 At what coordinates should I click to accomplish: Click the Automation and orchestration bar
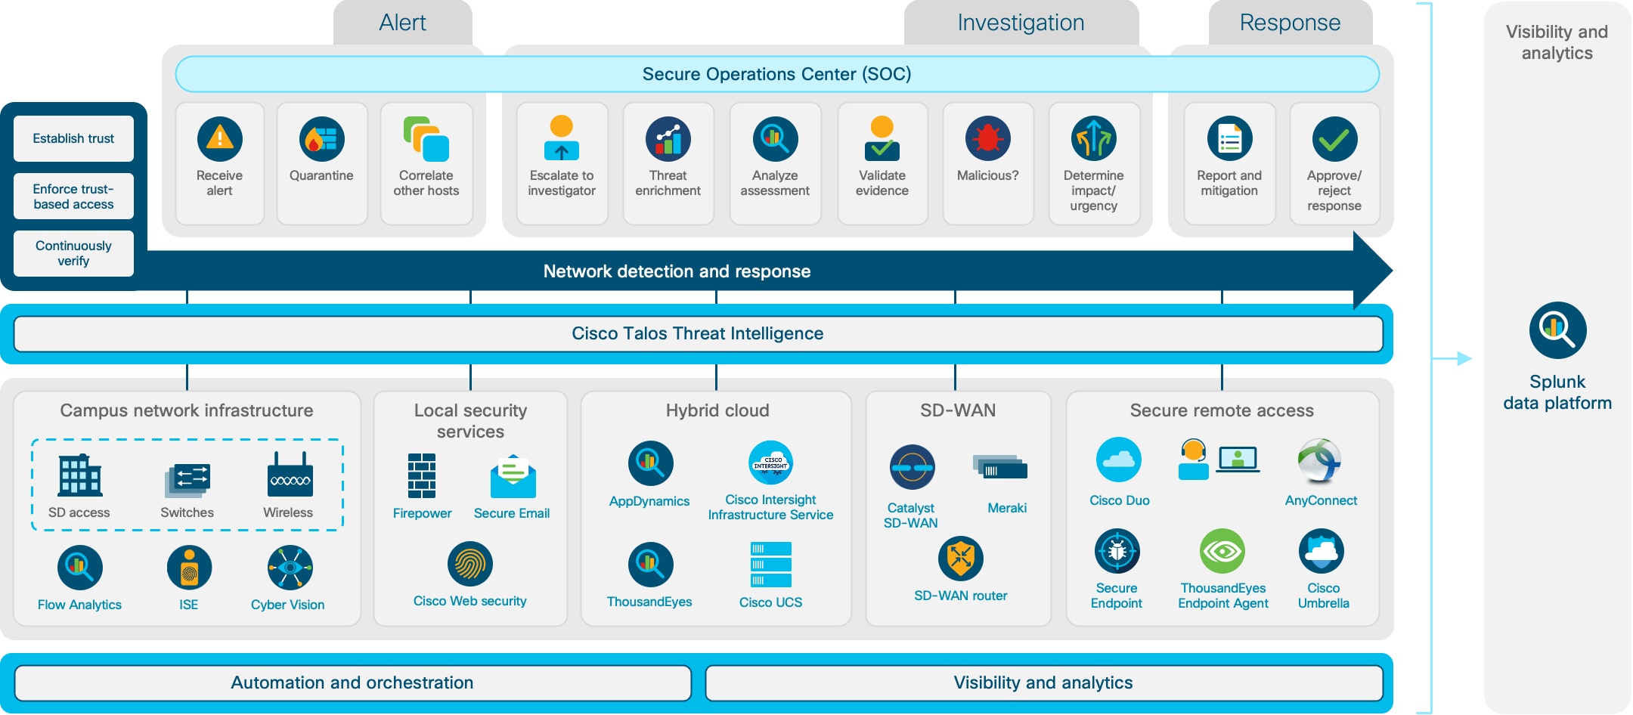[x=352, y=683]
